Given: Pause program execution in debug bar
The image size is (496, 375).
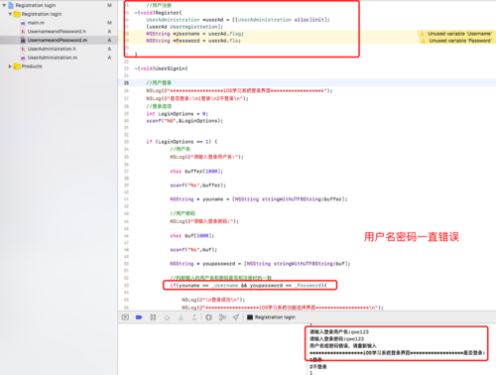Looking at the screenshot, I should (x=153, y=317).
